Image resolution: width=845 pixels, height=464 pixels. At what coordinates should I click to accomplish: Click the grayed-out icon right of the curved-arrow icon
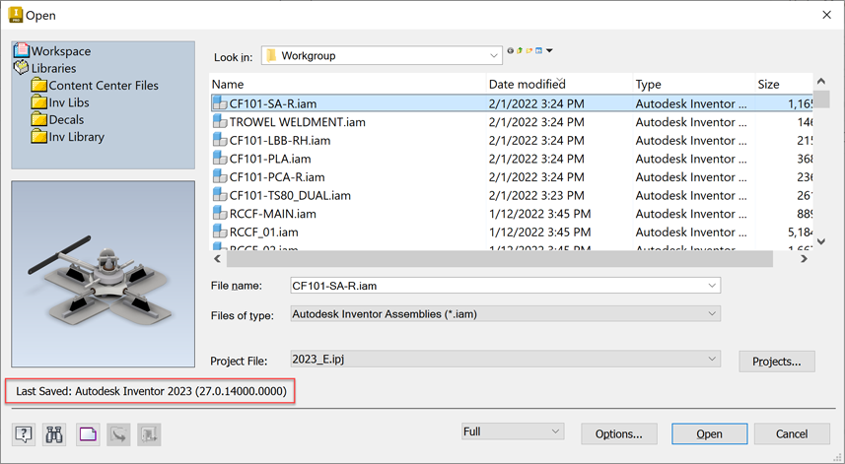(x=149, y=433)
